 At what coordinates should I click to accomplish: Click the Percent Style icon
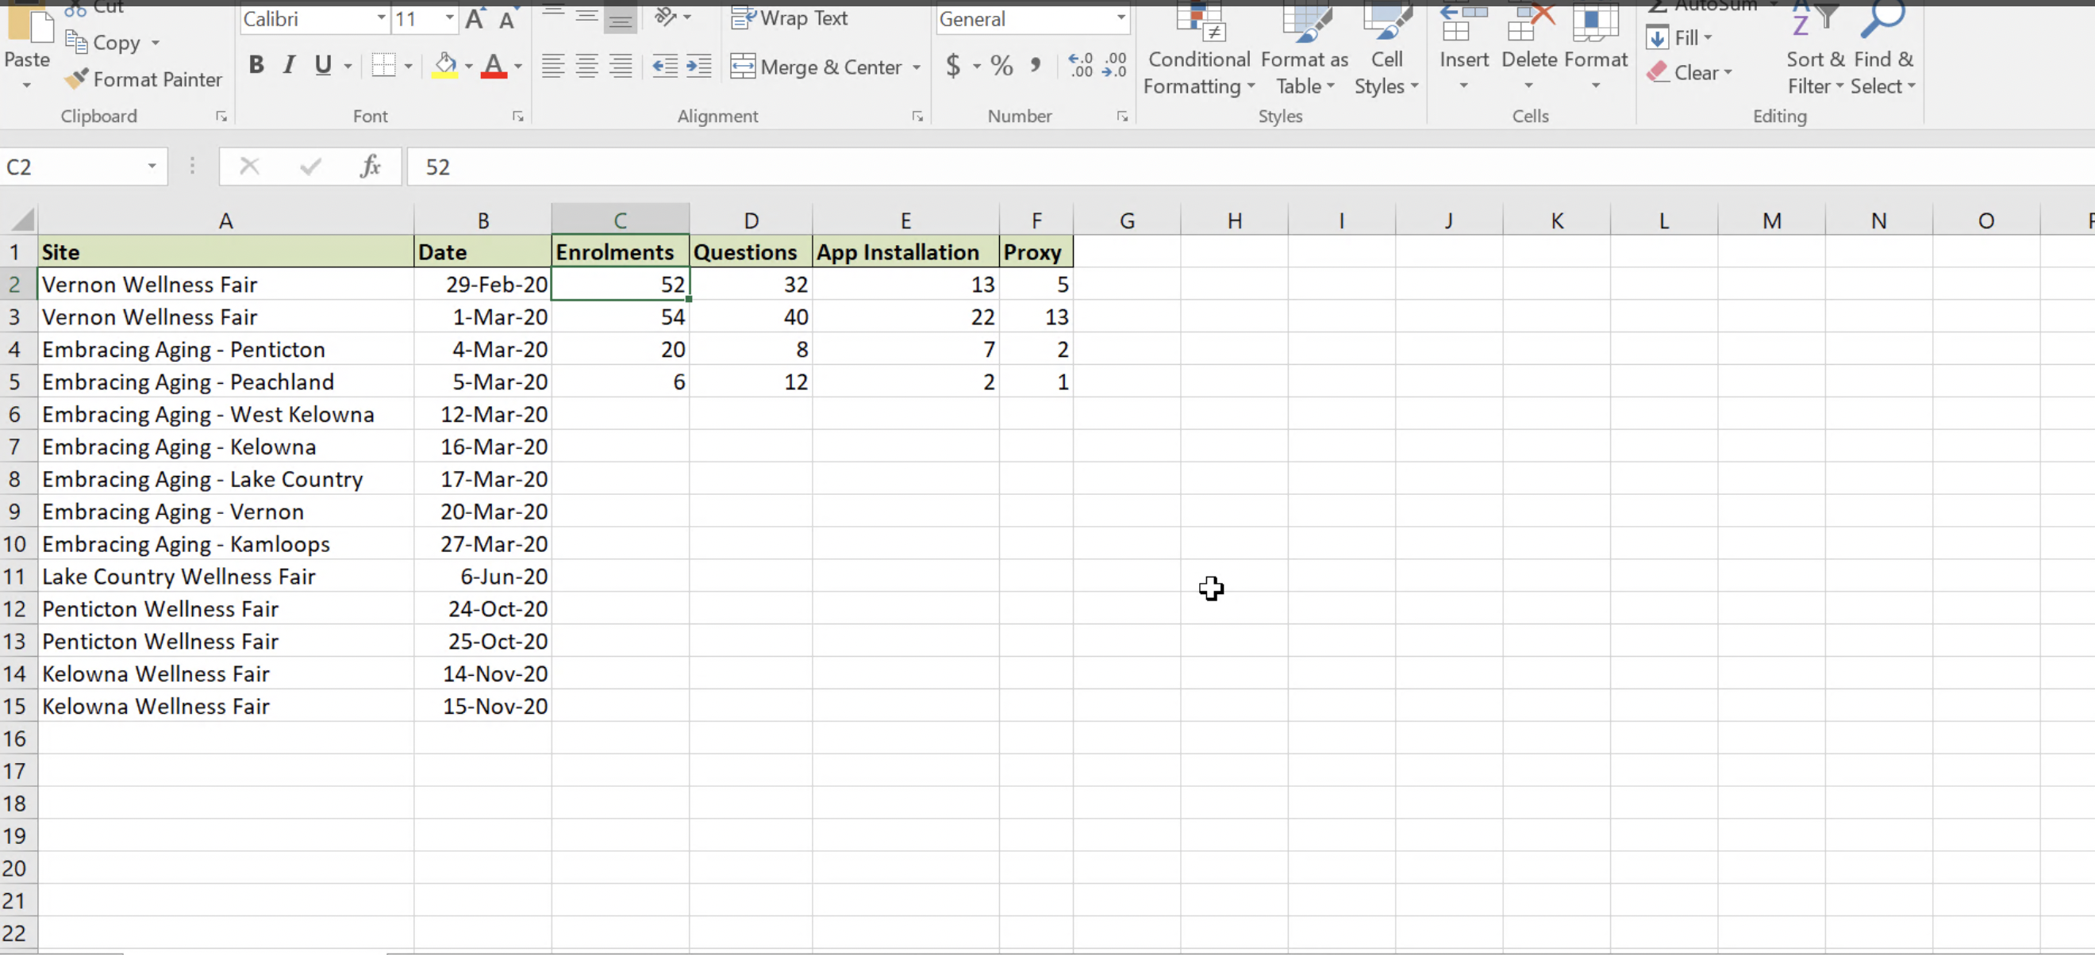(x=1001, y=66)
